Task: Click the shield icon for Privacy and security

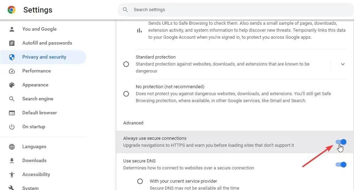Action: point(12,57)
